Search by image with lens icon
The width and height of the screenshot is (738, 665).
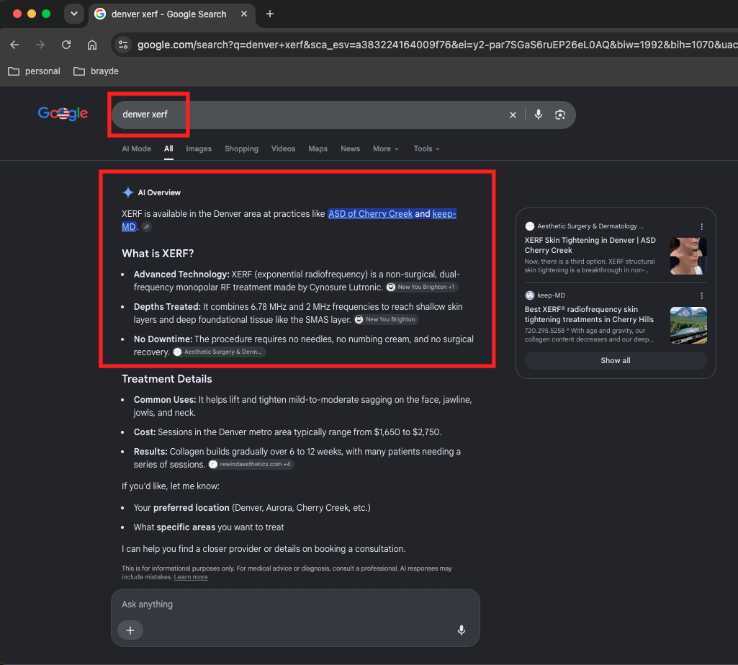click(559, 115)
